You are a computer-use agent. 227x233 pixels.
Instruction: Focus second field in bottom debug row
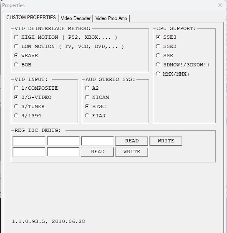63,152
